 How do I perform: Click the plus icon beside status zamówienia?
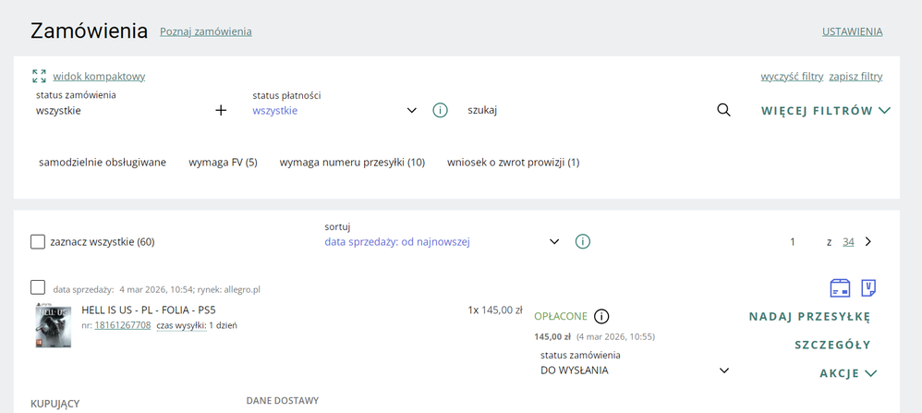point(221,110)
